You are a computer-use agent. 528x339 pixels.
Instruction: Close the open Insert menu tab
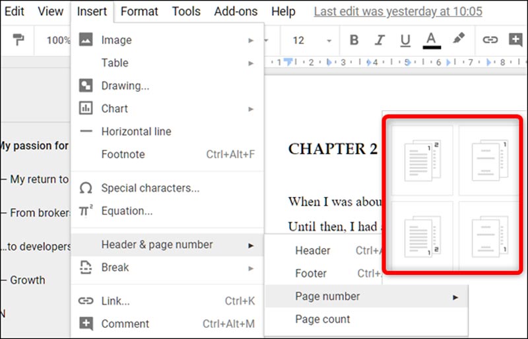(x=92, y=11)
